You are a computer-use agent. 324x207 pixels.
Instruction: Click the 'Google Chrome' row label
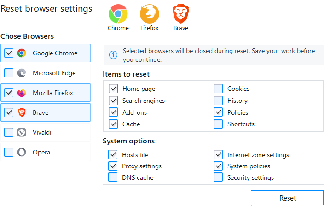55,53
